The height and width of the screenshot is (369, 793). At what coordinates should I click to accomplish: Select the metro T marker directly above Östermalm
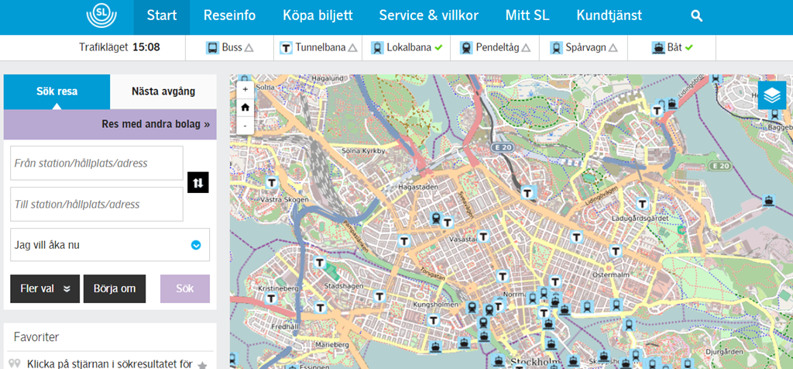(616, 250)
